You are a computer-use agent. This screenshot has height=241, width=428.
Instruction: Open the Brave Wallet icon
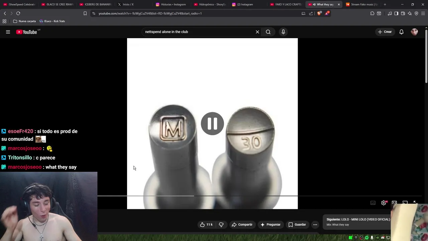pyautogui.click(x=403, y=13)
